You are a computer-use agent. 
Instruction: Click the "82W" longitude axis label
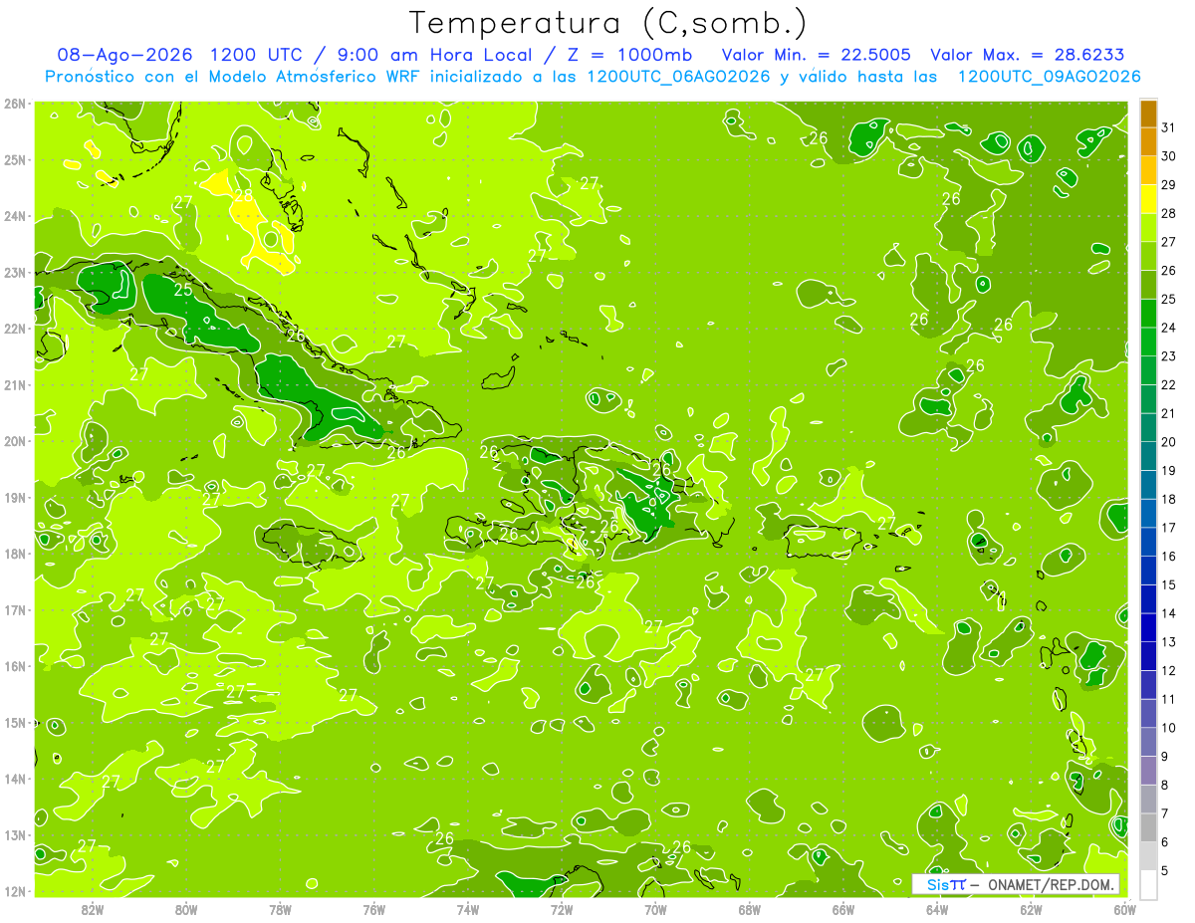click(93, 909)
